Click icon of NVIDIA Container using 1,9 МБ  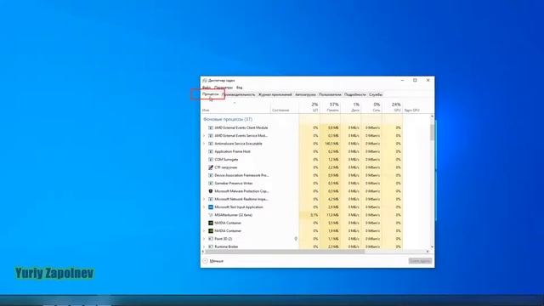click(x=211, y=231)
